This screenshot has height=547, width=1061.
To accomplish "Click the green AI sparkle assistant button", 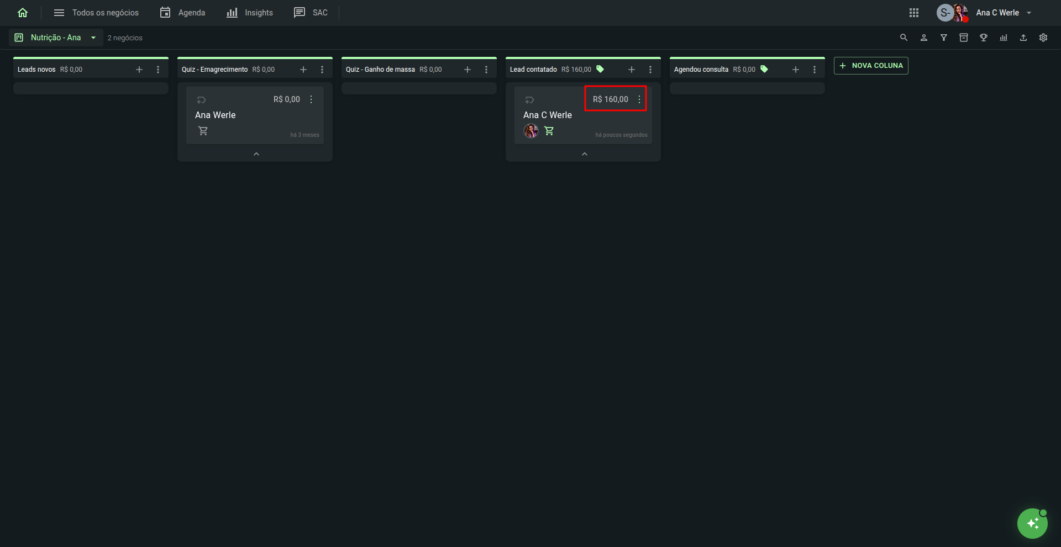I will click(x=1032, y=523).
